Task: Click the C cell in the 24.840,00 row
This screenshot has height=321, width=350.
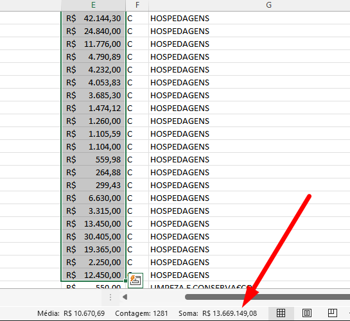Action: 137,31
